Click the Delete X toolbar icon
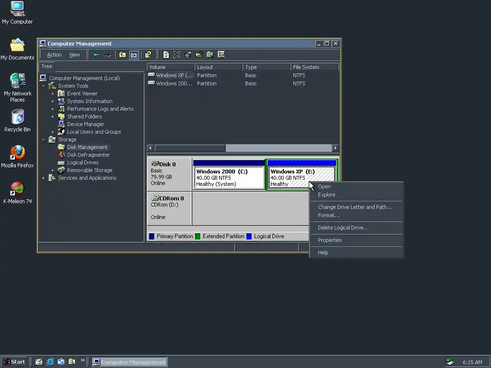This screenshot has width=491, height=368. pos(177,55)
